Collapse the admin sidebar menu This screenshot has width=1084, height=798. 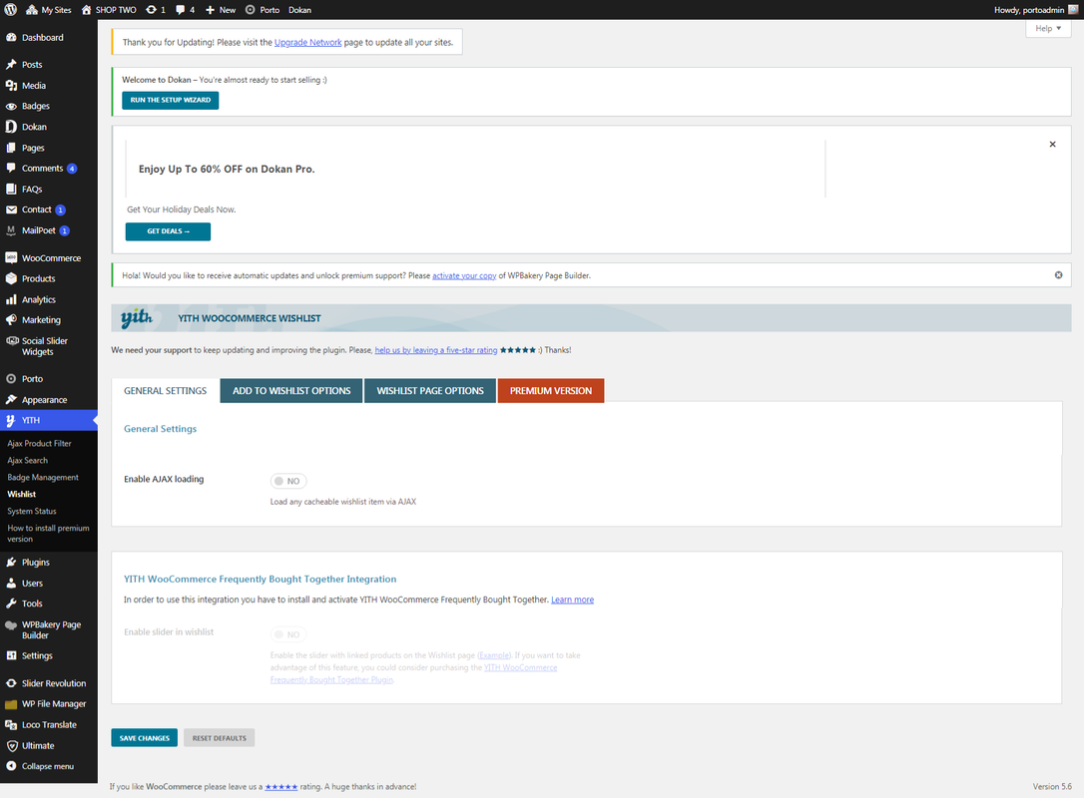click(x=40, y=765)
